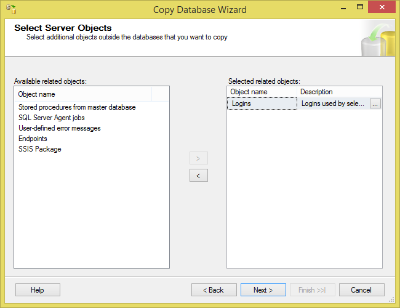The image size is (400, 308).
Task: Click the Logins description cell
Action: [x=333, y=103]
